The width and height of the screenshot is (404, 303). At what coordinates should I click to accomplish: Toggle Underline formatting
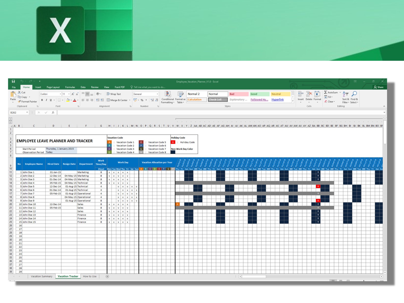[51, 100]
